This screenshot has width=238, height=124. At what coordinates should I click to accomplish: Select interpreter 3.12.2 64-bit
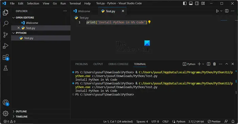[x=196, y=121]
